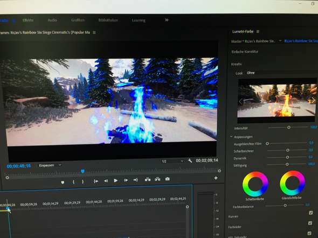The height and width of the screenshot is (238, 318).
Task: Click the Program monitor video preview
Action: 112,102
